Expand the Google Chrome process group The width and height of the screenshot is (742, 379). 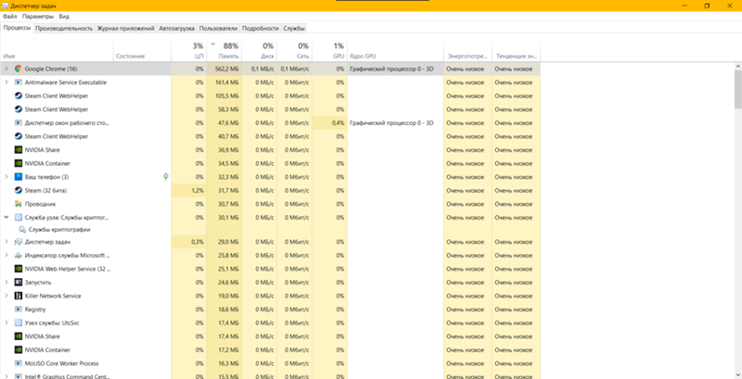tap(6, 69)
